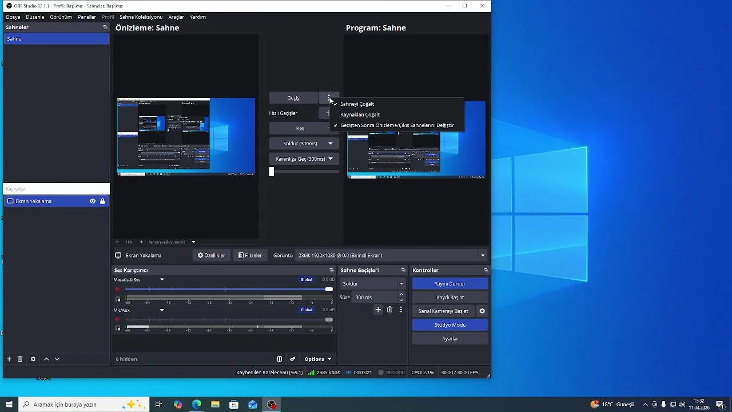This screenshot has width=732, height=412.
Task: Move source up with the up arrow
Action: coord(46,359)
